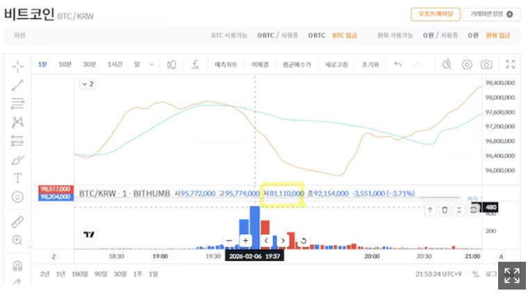Collapse the indicator legend showing 2
This screenshot has width=528, height=293.
[x=88, y=84]
